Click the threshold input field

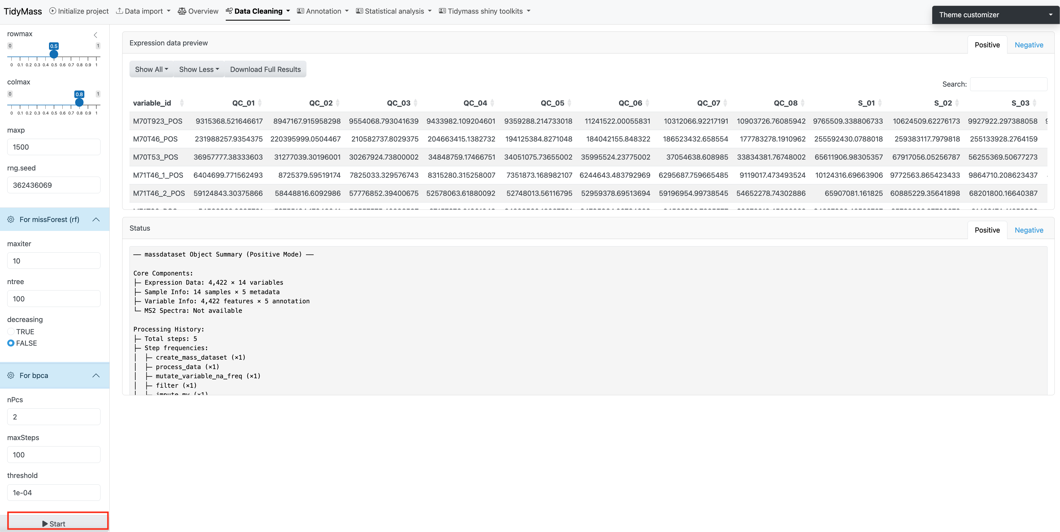pyautogui.click(x=53, y=492)
